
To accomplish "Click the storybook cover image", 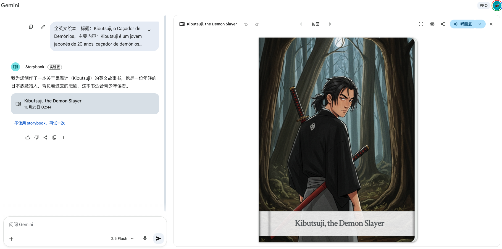I will point(337,124).
